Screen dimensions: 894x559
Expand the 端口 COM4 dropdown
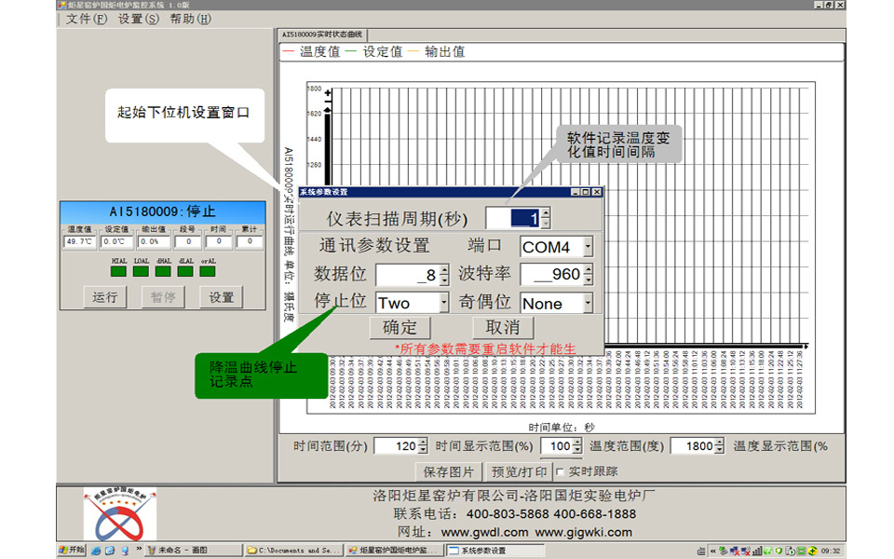coord(588,247)
